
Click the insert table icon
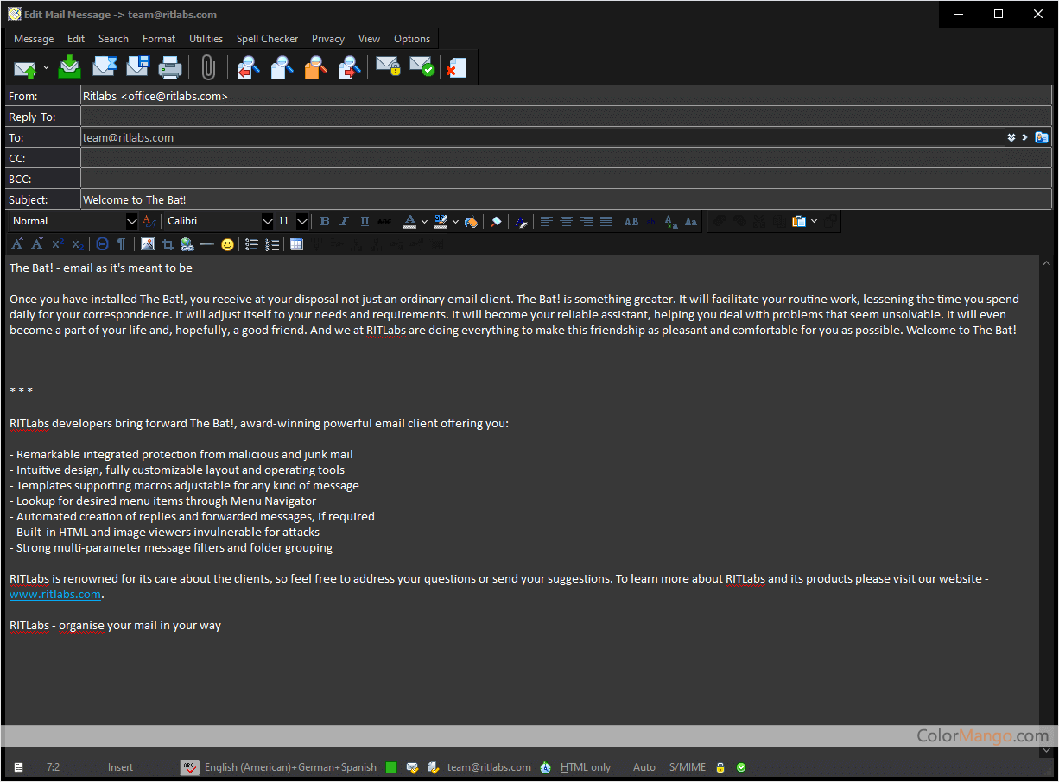pos(296,244)
